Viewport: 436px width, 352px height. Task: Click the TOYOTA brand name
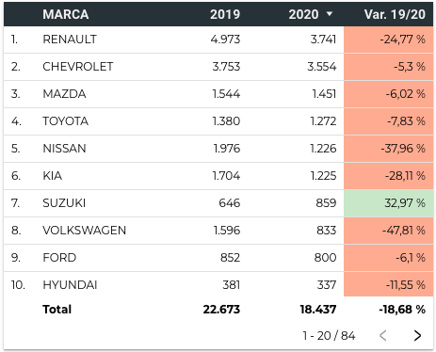[x=65, y=121]
